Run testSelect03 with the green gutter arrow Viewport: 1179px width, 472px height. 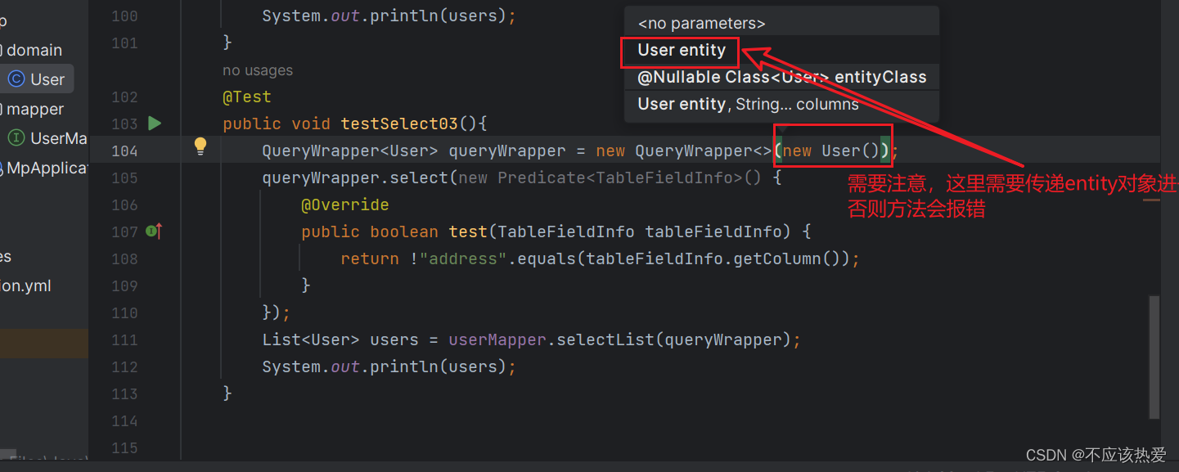pyautogui.click(x=155, y=124)
